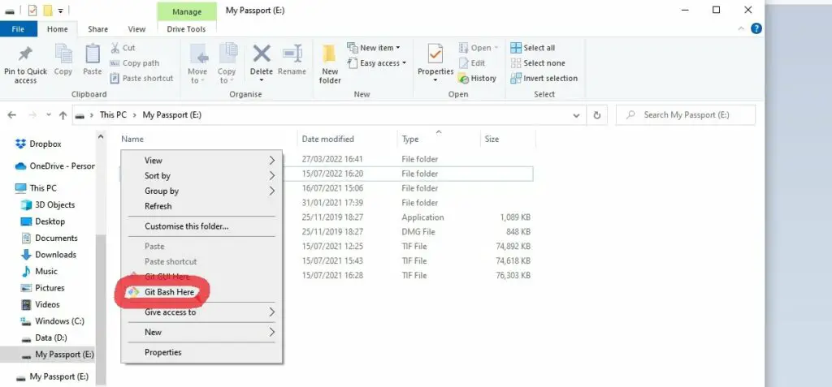Screen dimensions: 832x387
Task: Choose Git Bash Here
Action: tap(201, 292)
